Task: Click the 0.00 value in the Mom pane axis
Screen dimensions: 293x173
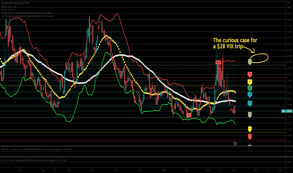Action: (289, 162)
